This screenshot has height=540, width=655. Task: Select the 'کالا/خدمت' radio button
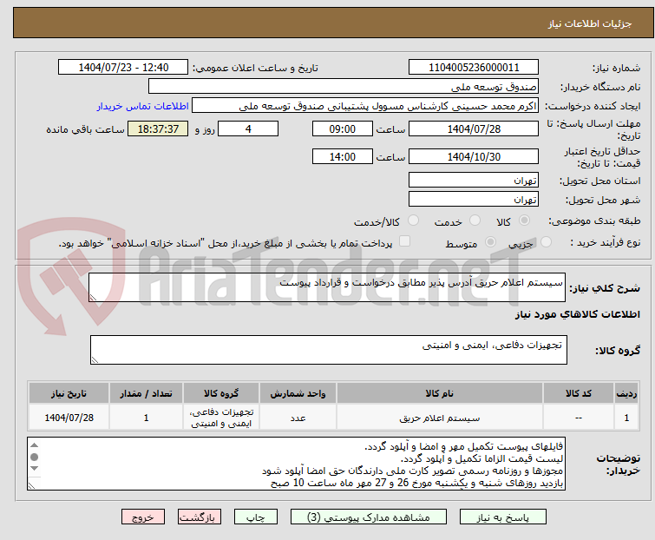point(413,221)
